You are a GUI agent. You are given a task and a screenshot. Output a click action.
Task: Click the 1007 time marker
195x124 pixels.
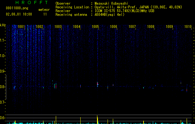pyautogui.click(x=132, y=27)
